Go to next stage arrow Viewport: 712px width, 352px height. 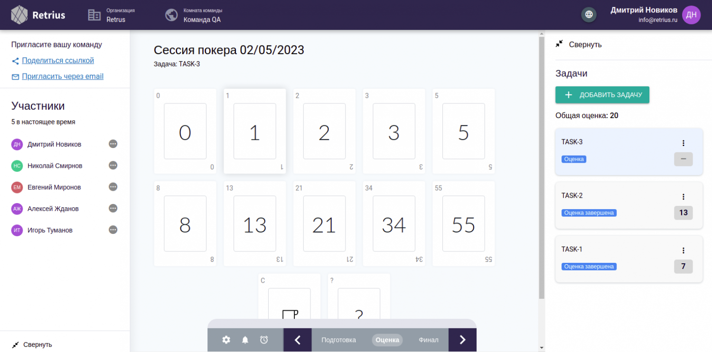[x=462, y=340]
